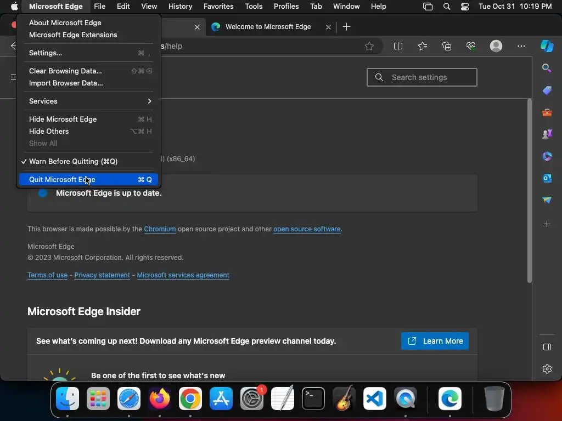Expand the Services submenu
Viewport: 562px width, 421px height.
[x=88, y=101]
